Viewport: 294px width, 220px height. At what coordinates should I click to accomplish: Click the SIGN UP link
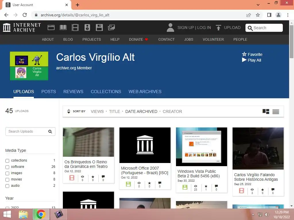[186, 28]
